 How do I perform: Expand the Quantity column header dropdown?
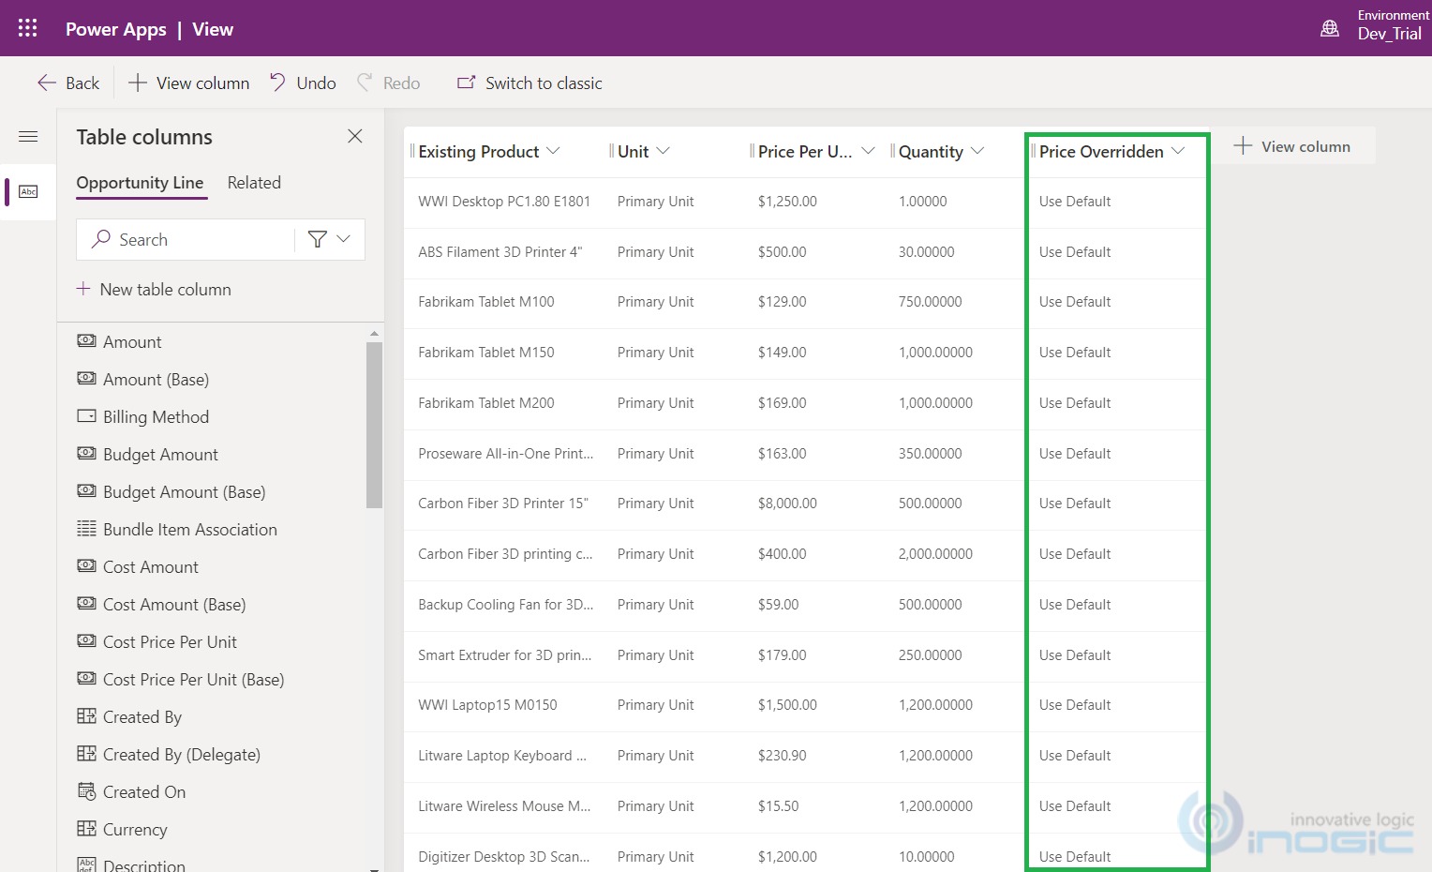pyautogui.click(x=977, y=151)
